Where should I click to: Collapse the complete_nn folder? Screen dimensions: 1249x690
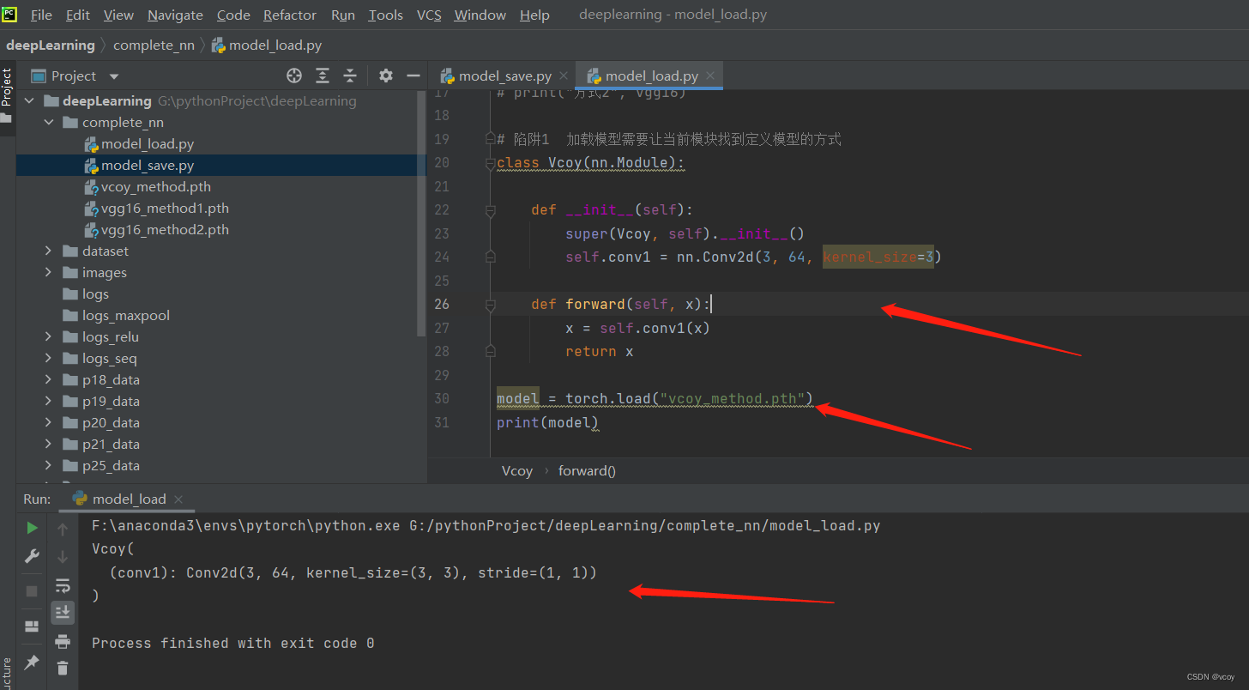(x=49, y=123)
